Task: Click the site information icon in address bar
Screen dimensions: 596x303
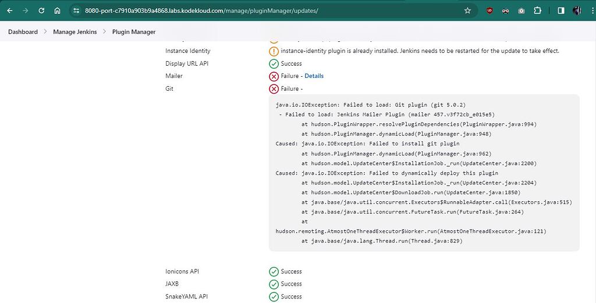Action: (76, 10)
